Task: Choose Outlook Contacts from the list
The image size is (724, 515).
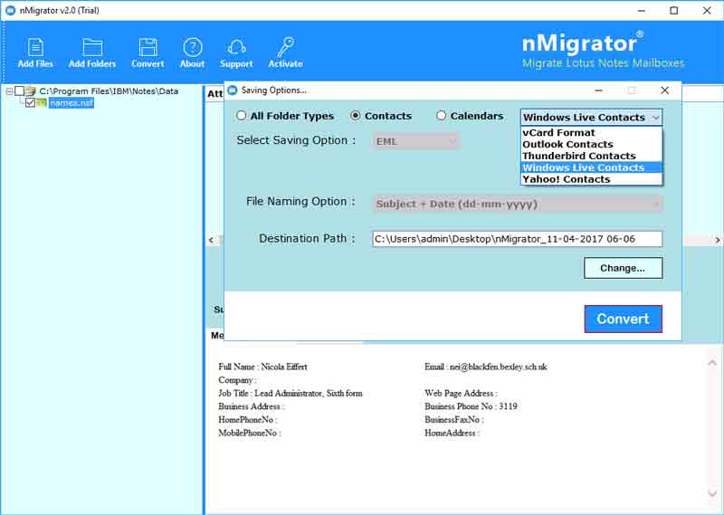Action: click(x=592, y=144)
